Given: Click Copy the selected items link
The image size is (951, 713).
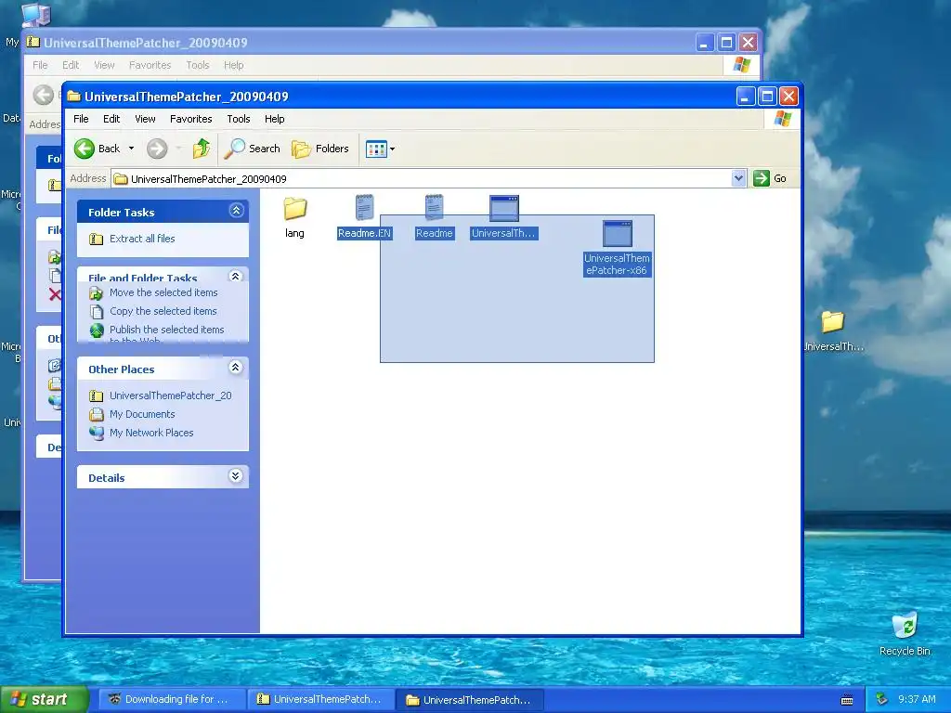Looking at the screenshot, I should pos(163,311).
